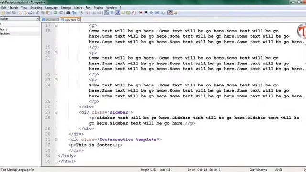Click the "length : 1371" status entry
This screenshot has width=306, height=172.
149,170
